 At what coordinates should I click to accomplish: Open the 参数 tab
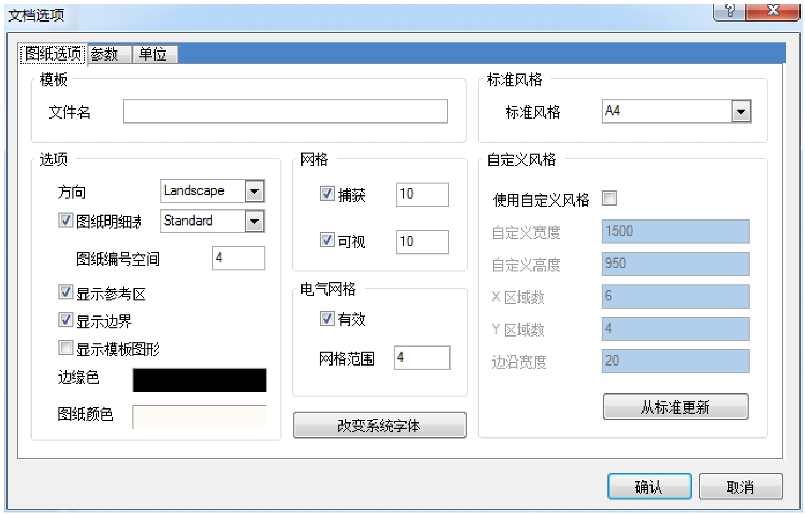(109, 54)
